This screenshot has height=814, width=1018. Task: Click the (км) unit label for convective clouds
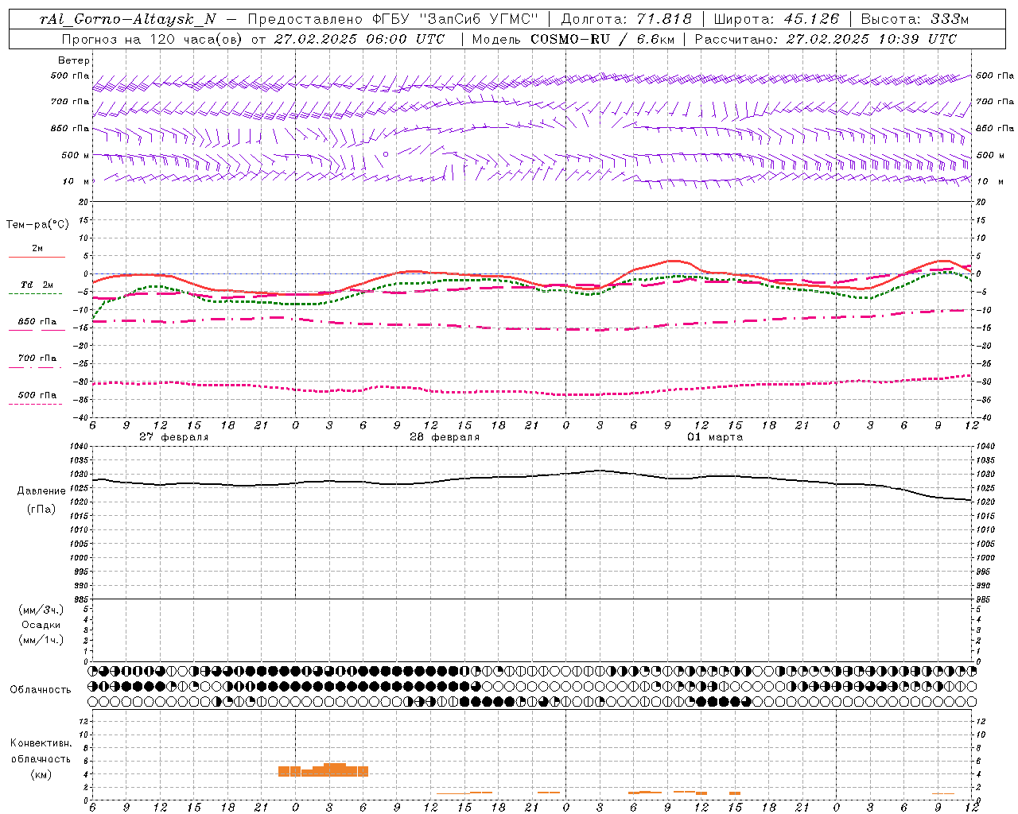point(41,774)
